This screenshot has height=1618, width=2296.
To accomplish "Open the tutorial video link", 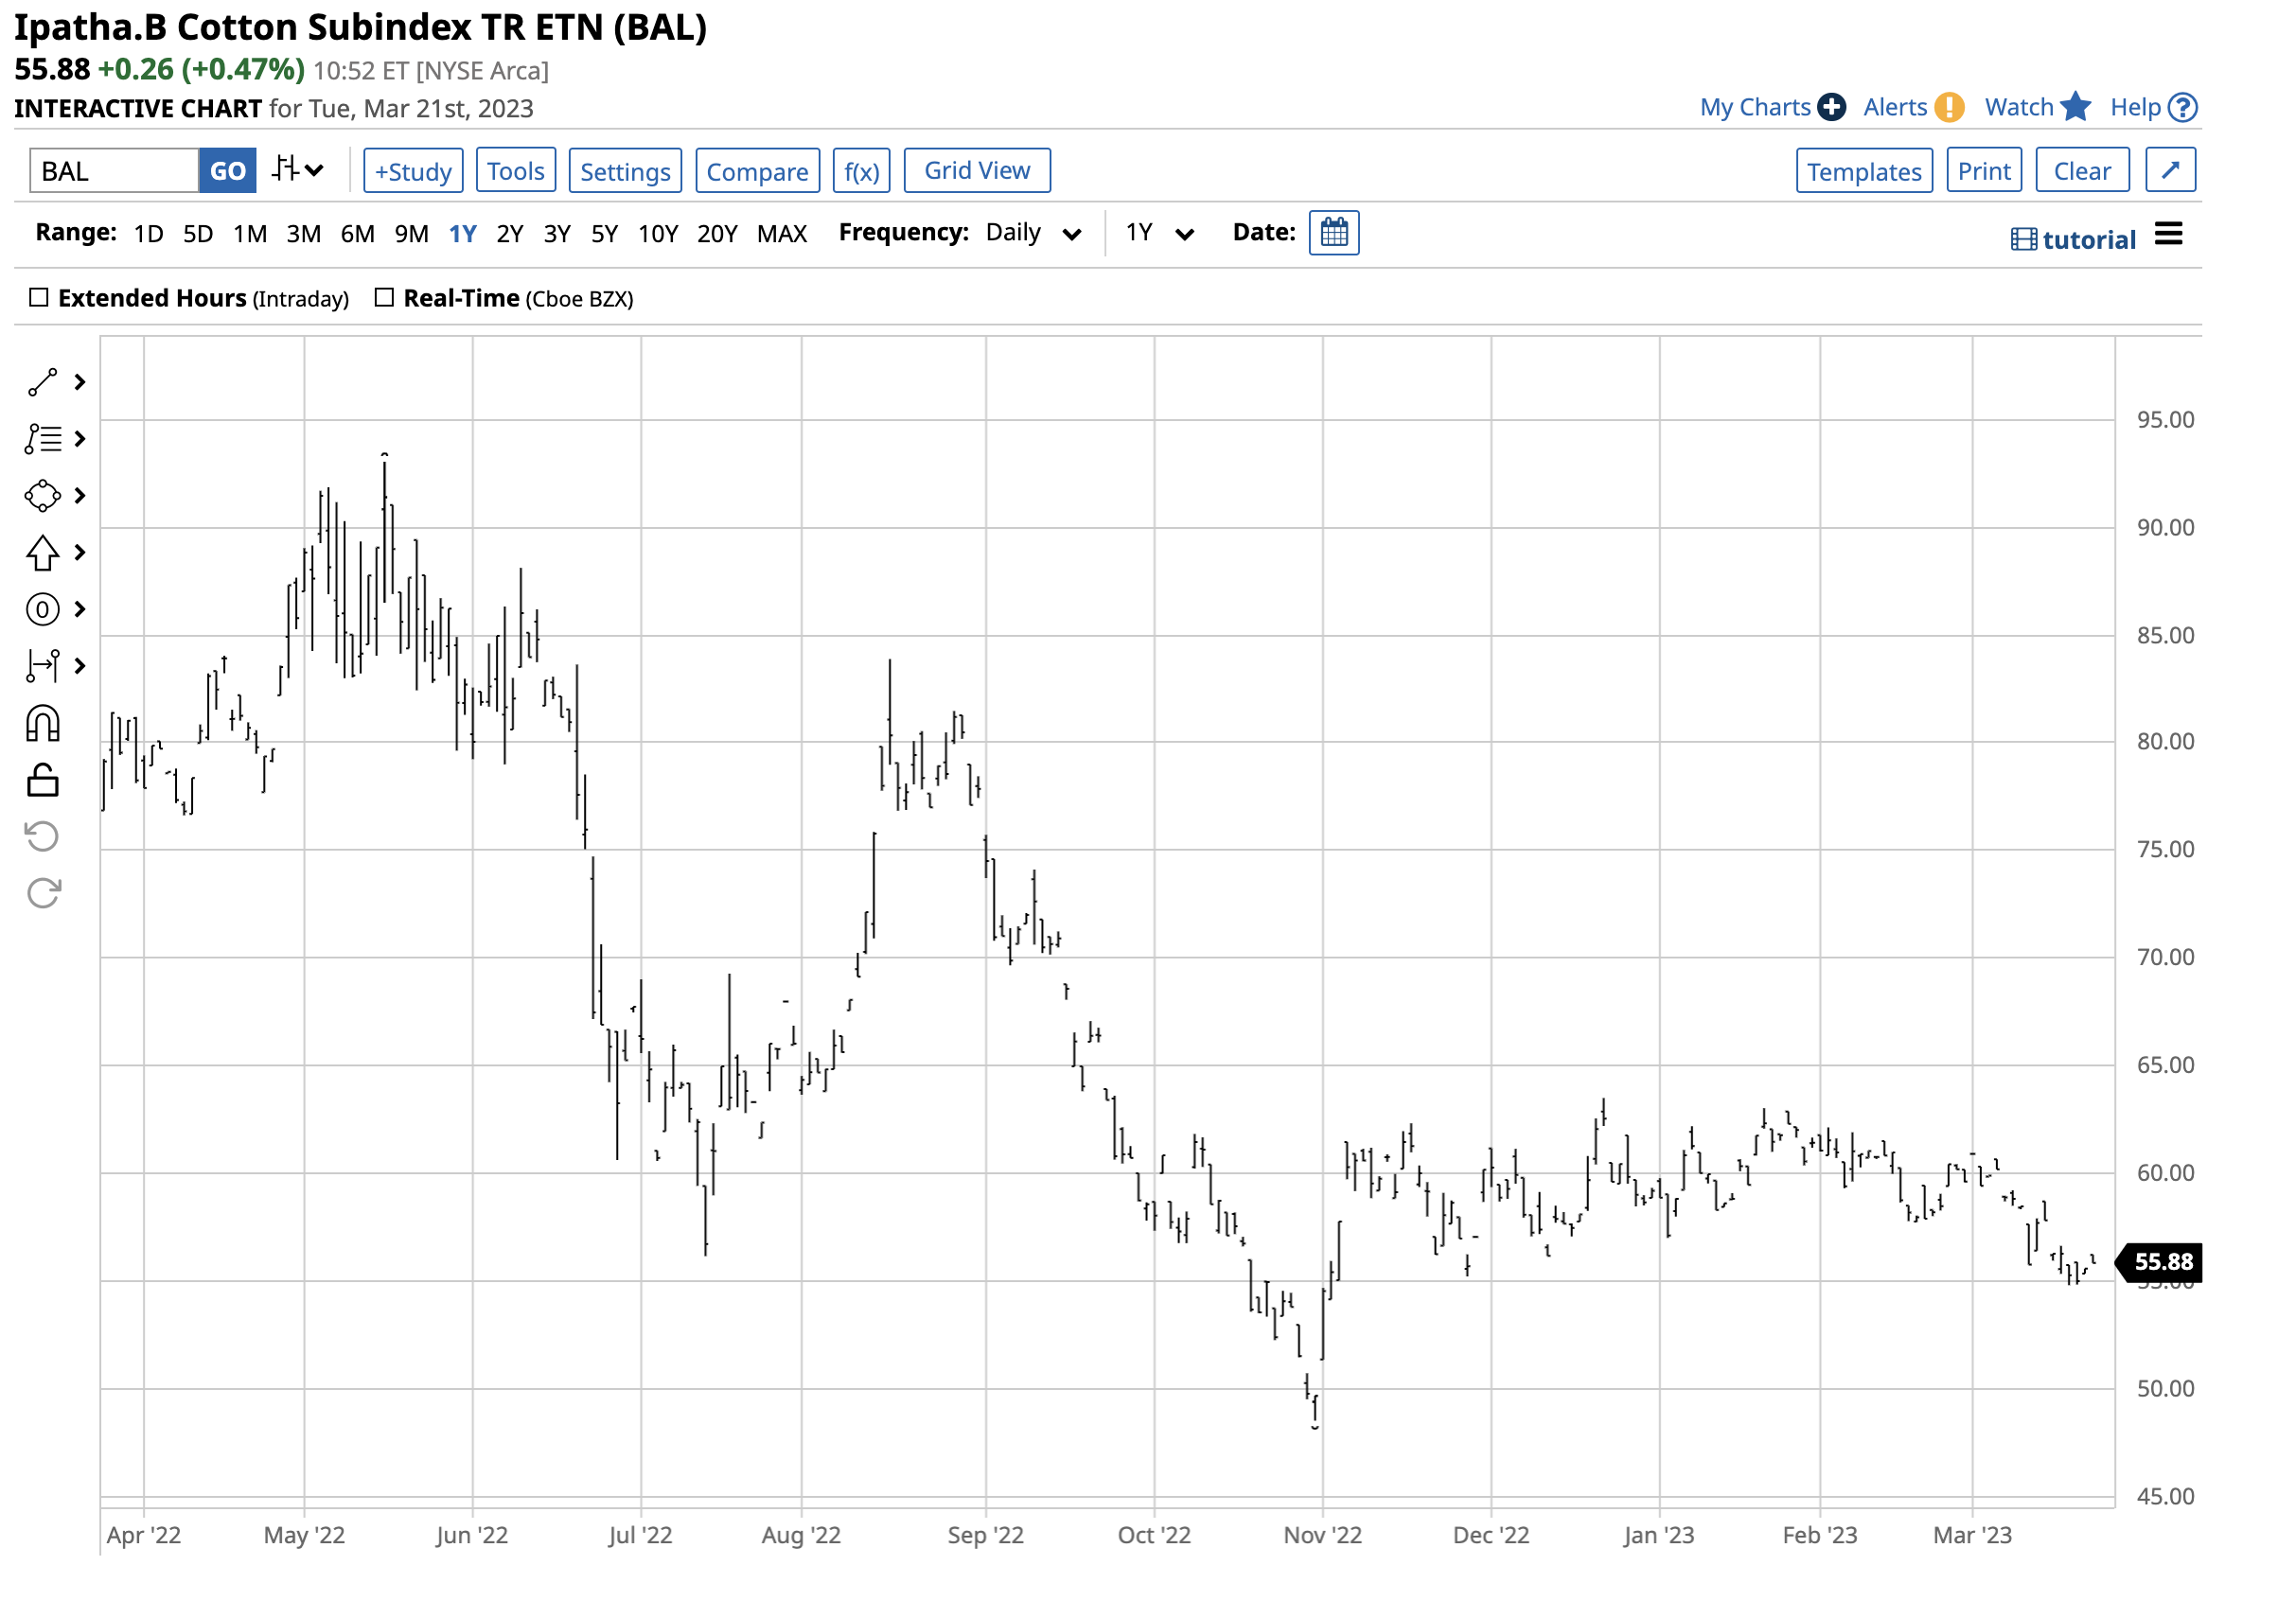I will [x=2073, y=240].
